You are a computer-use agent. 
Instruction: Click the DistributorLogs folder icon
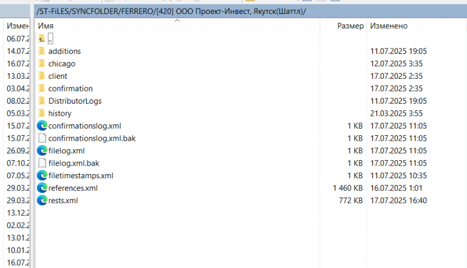tap(42, 101)
